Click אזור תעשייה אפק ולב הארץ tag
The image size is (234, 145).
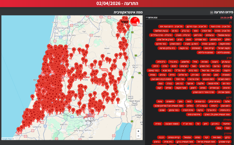217,115
